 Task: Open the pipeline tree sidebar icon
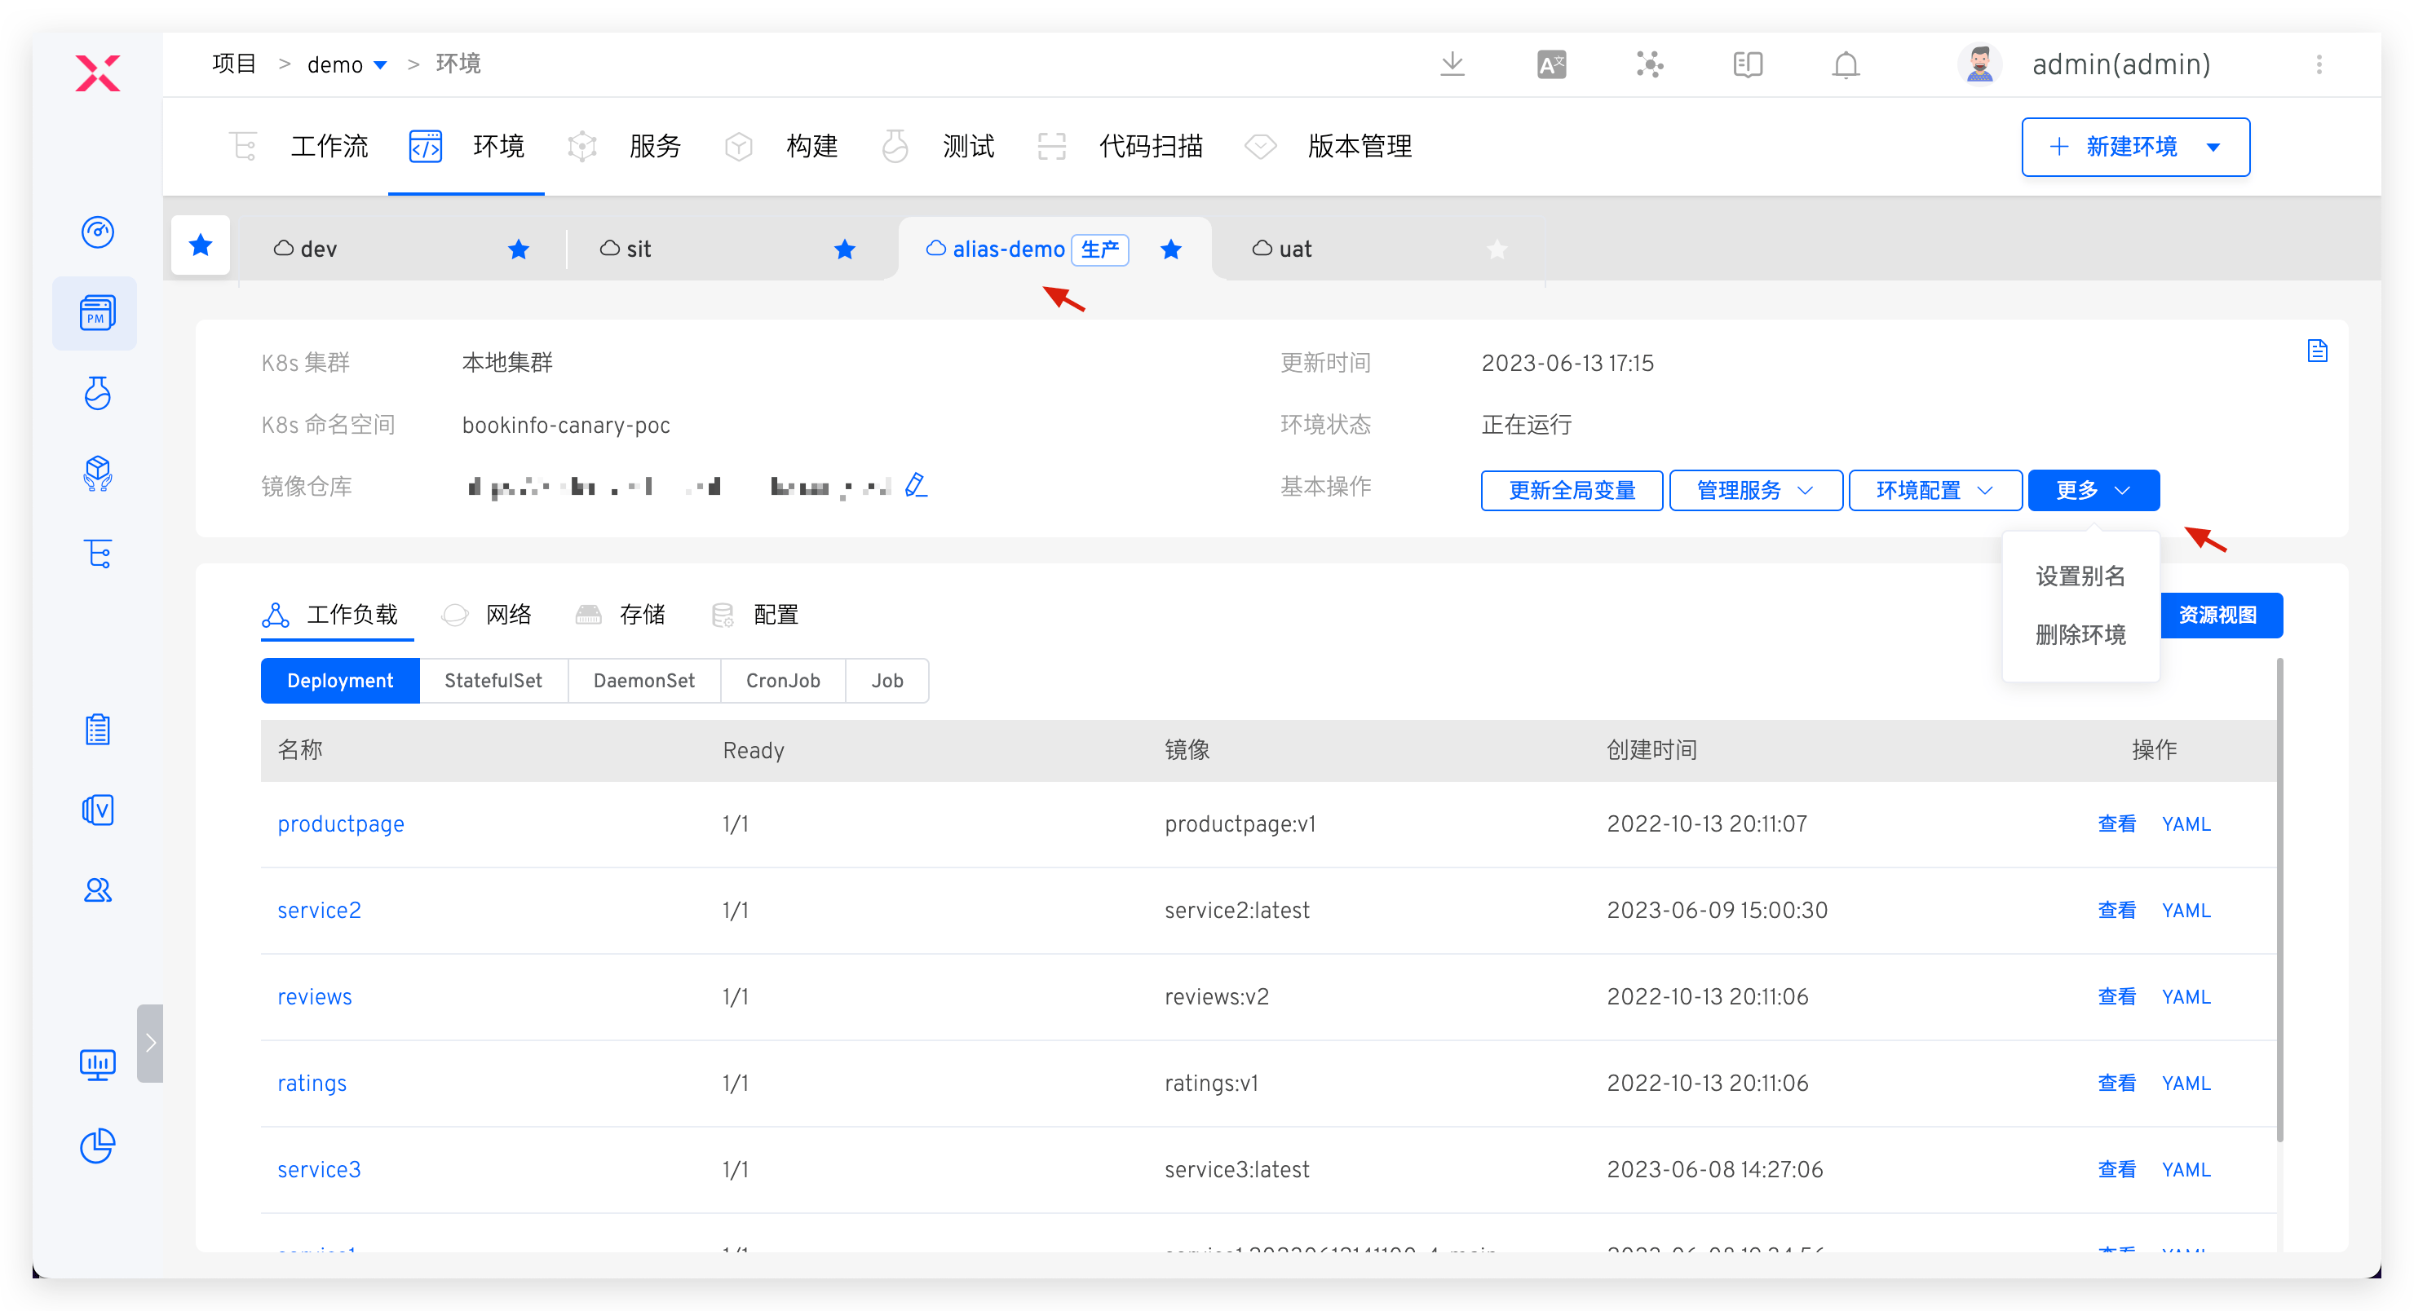(x=98, y=553)
